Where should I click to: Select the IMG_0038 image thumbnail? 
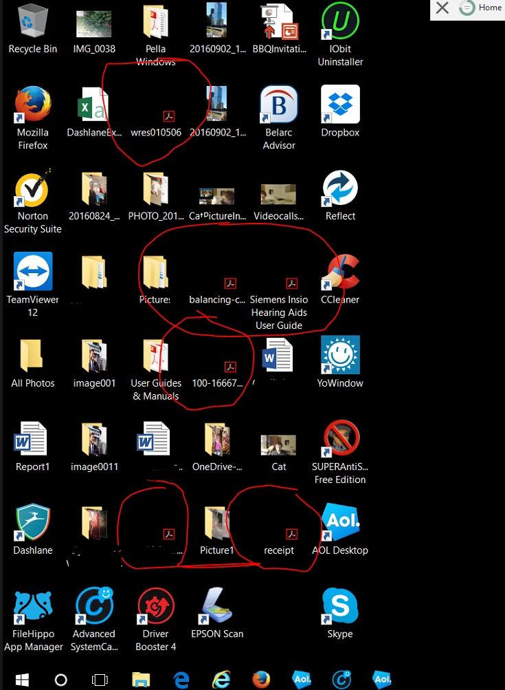point(94,24)
